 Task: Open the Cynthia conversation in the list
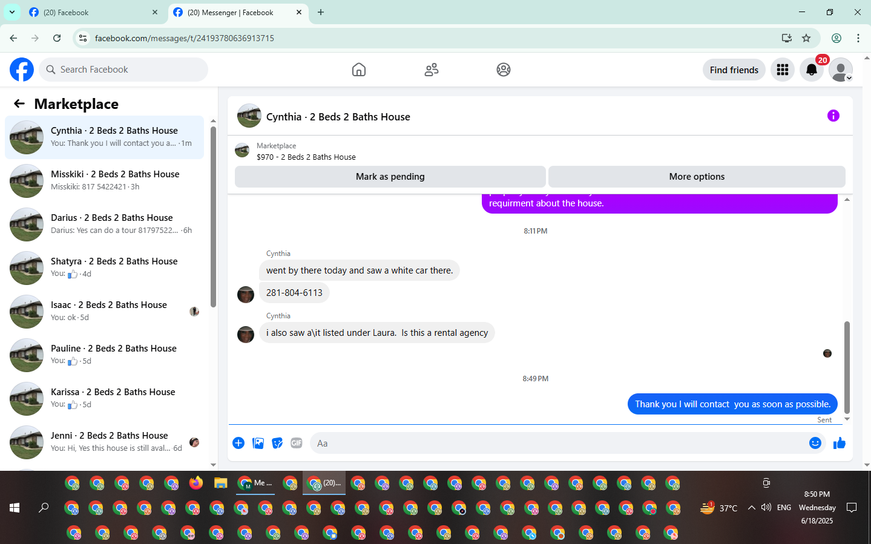(105, 137)
